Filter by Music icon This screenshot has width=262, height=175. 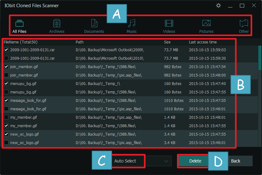click(132, 23)
